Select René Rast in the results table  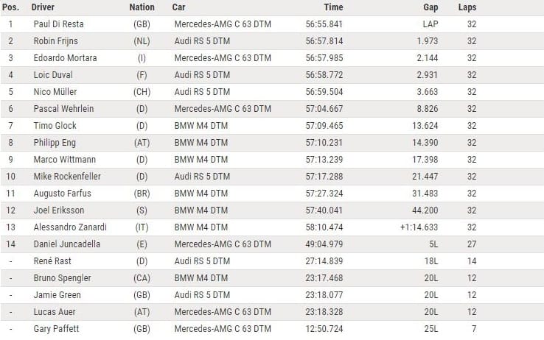coord(52,261)
